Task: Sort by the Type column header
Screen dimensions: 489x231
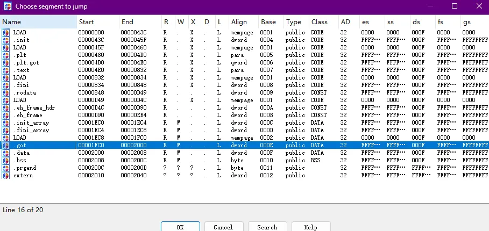Action: [x=296, y=22]
